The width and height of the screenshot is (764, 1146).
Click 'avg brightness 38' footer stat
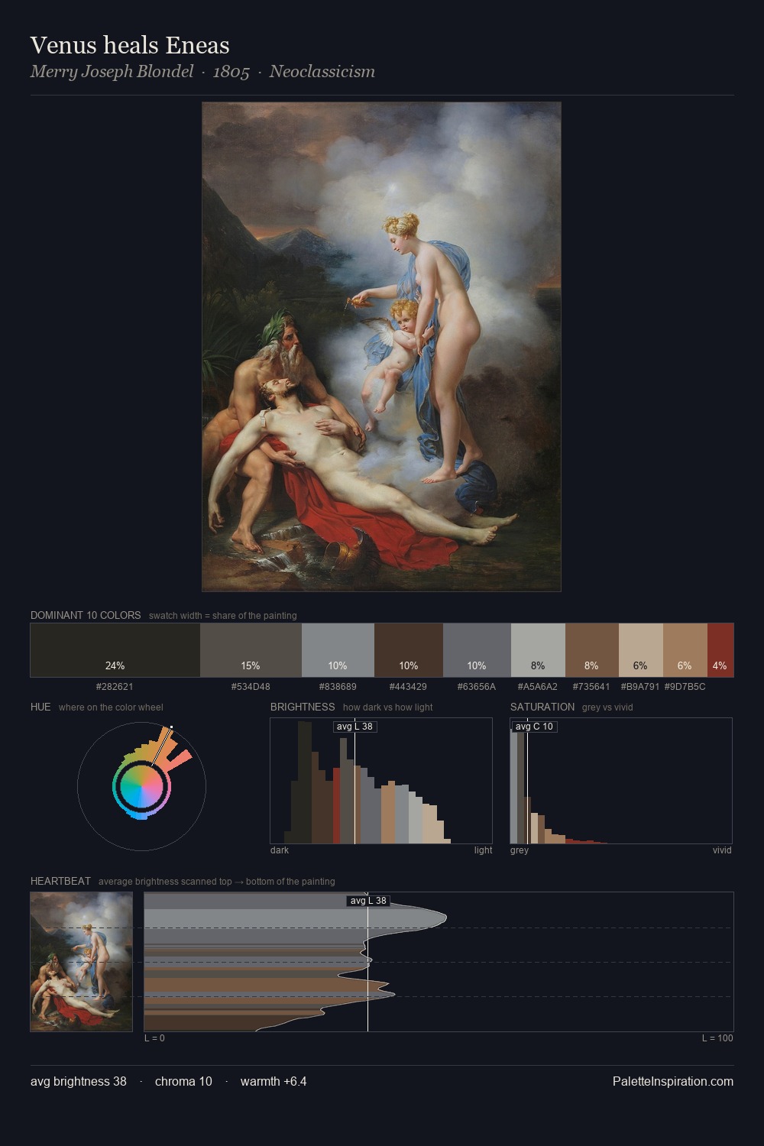pyautogui.click(x=79, y=1081)
